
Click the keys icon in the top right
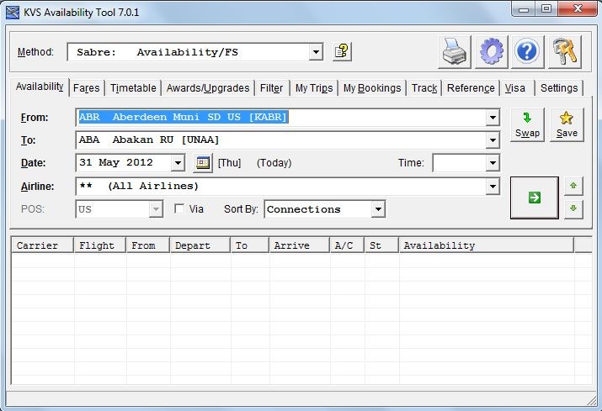click(563, 52)
